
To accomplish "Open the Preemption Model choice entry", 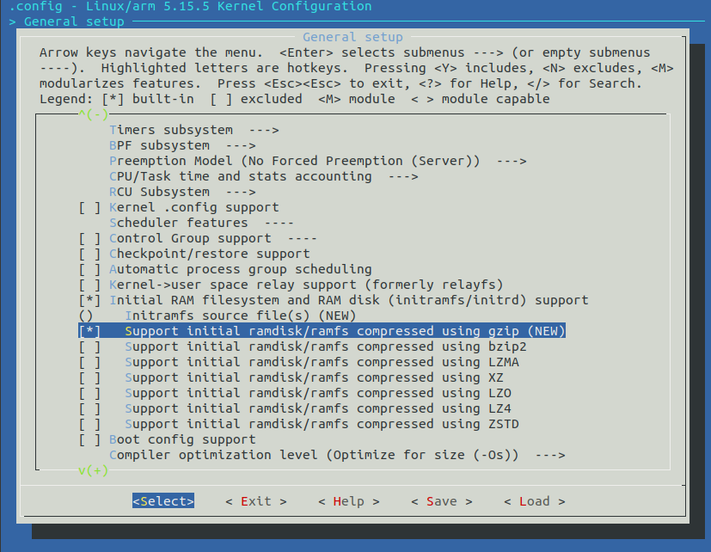I will point(318,161).
